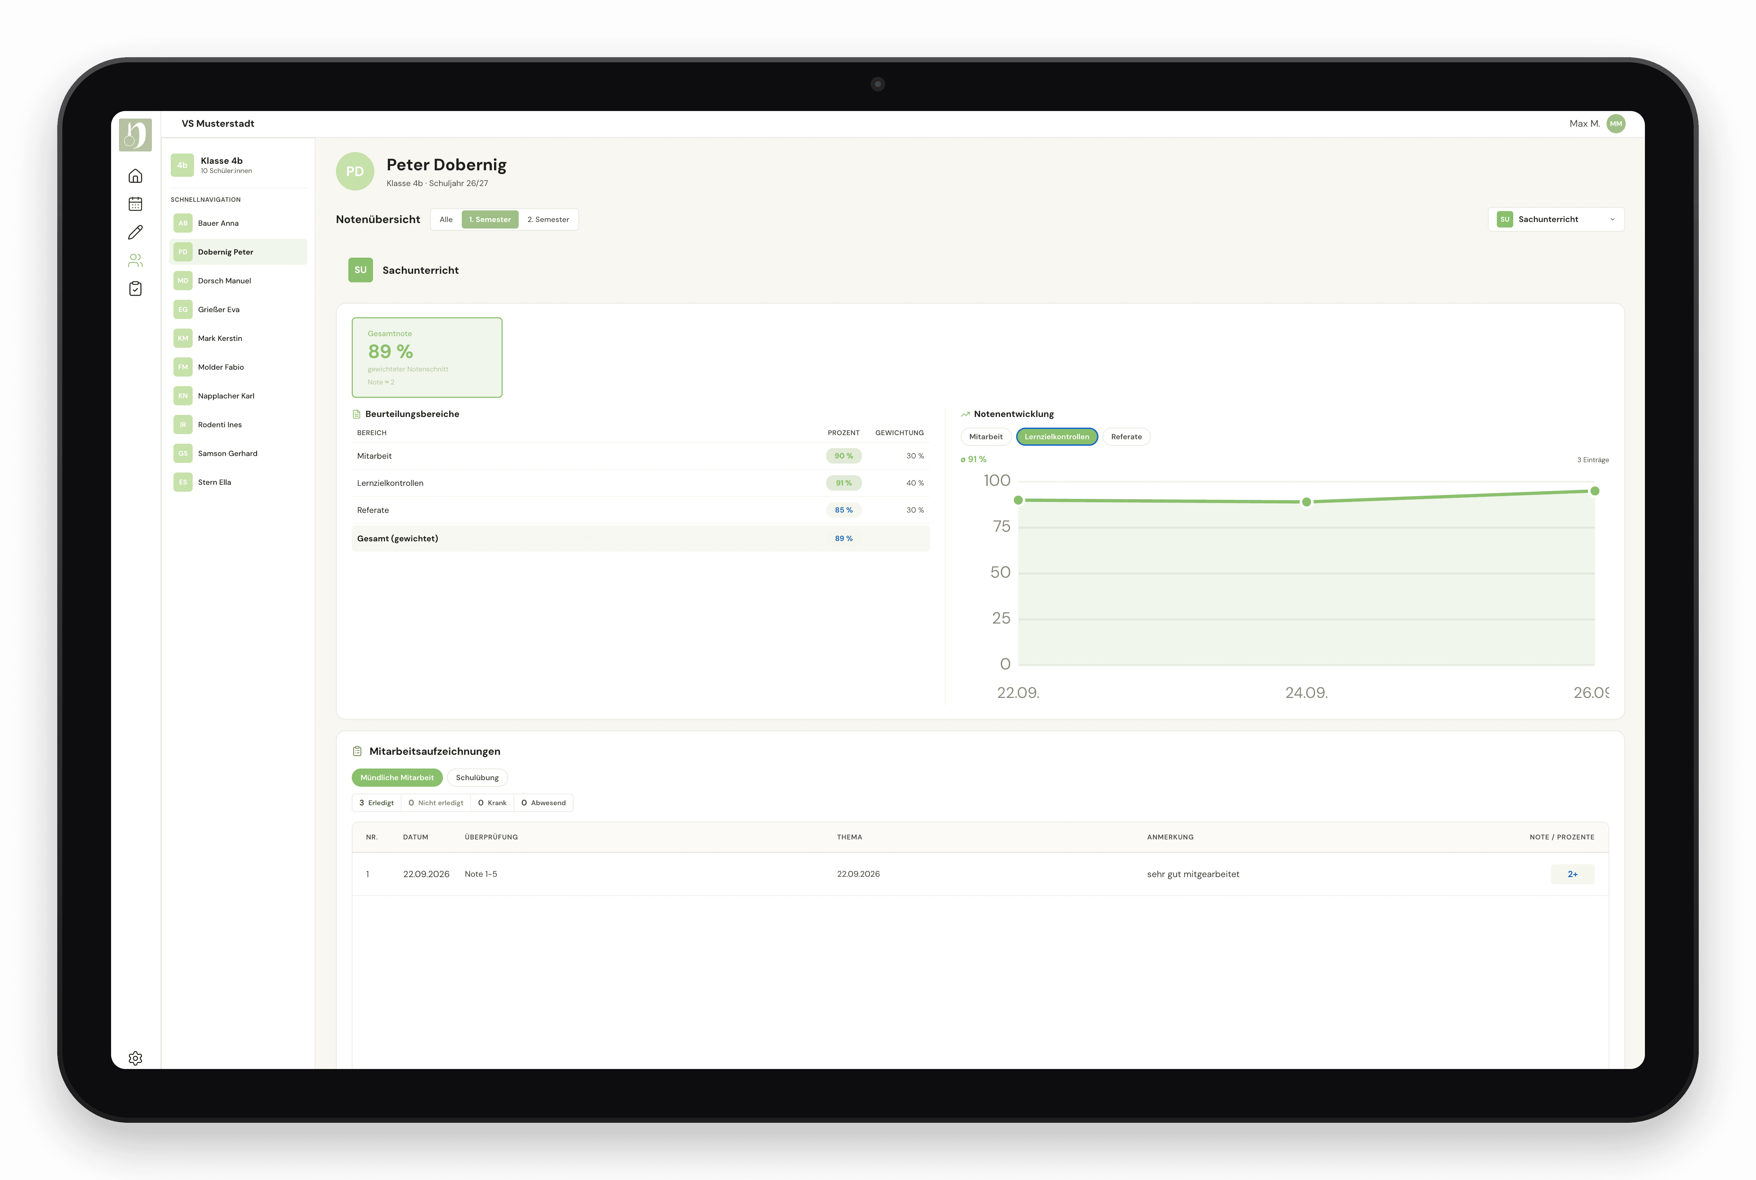Click the Lernzielkontrollen 91 % badge

843,483
